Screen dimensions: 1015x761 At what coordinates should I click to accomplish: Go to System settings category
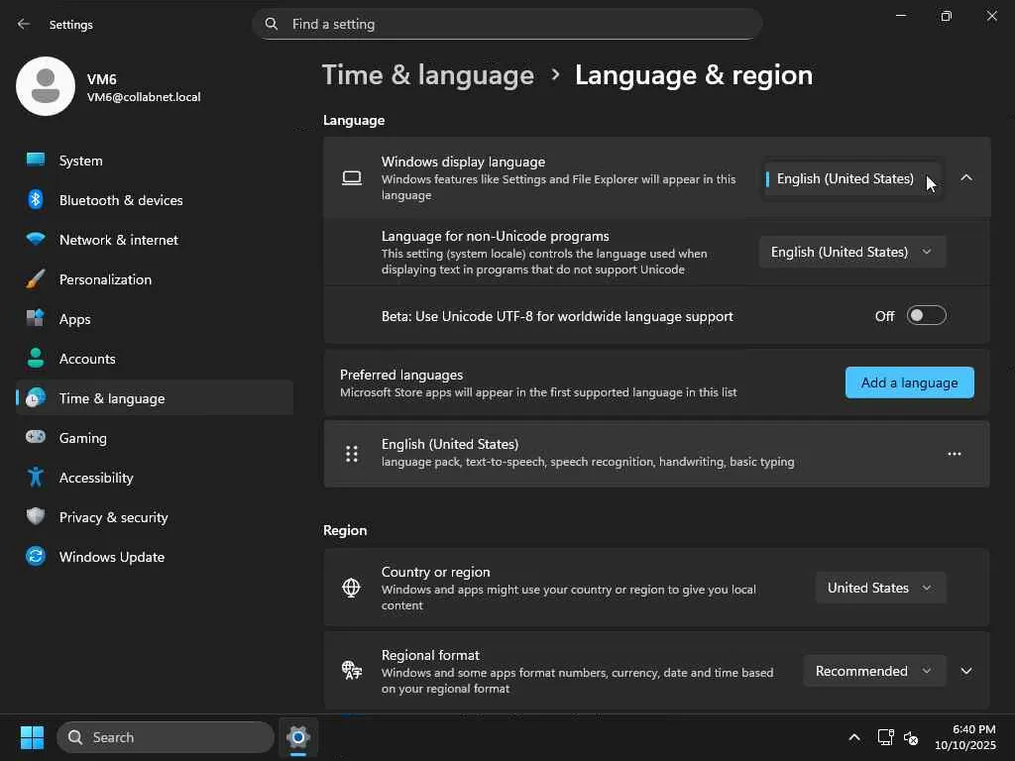(81, 161)
